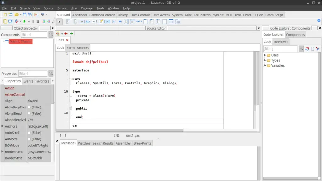322x181 pixels.
Task: Open the Package menu
Action: click(87, 8)
